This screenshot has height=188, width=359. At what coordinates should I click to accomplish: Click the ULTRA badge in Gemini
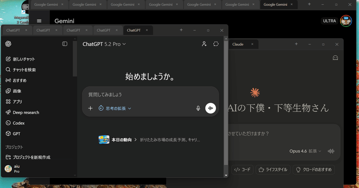329,21
